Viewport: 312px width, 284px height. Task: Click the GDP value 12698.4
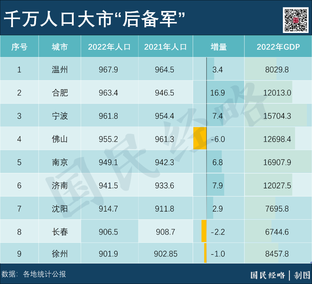coord(277,139)
